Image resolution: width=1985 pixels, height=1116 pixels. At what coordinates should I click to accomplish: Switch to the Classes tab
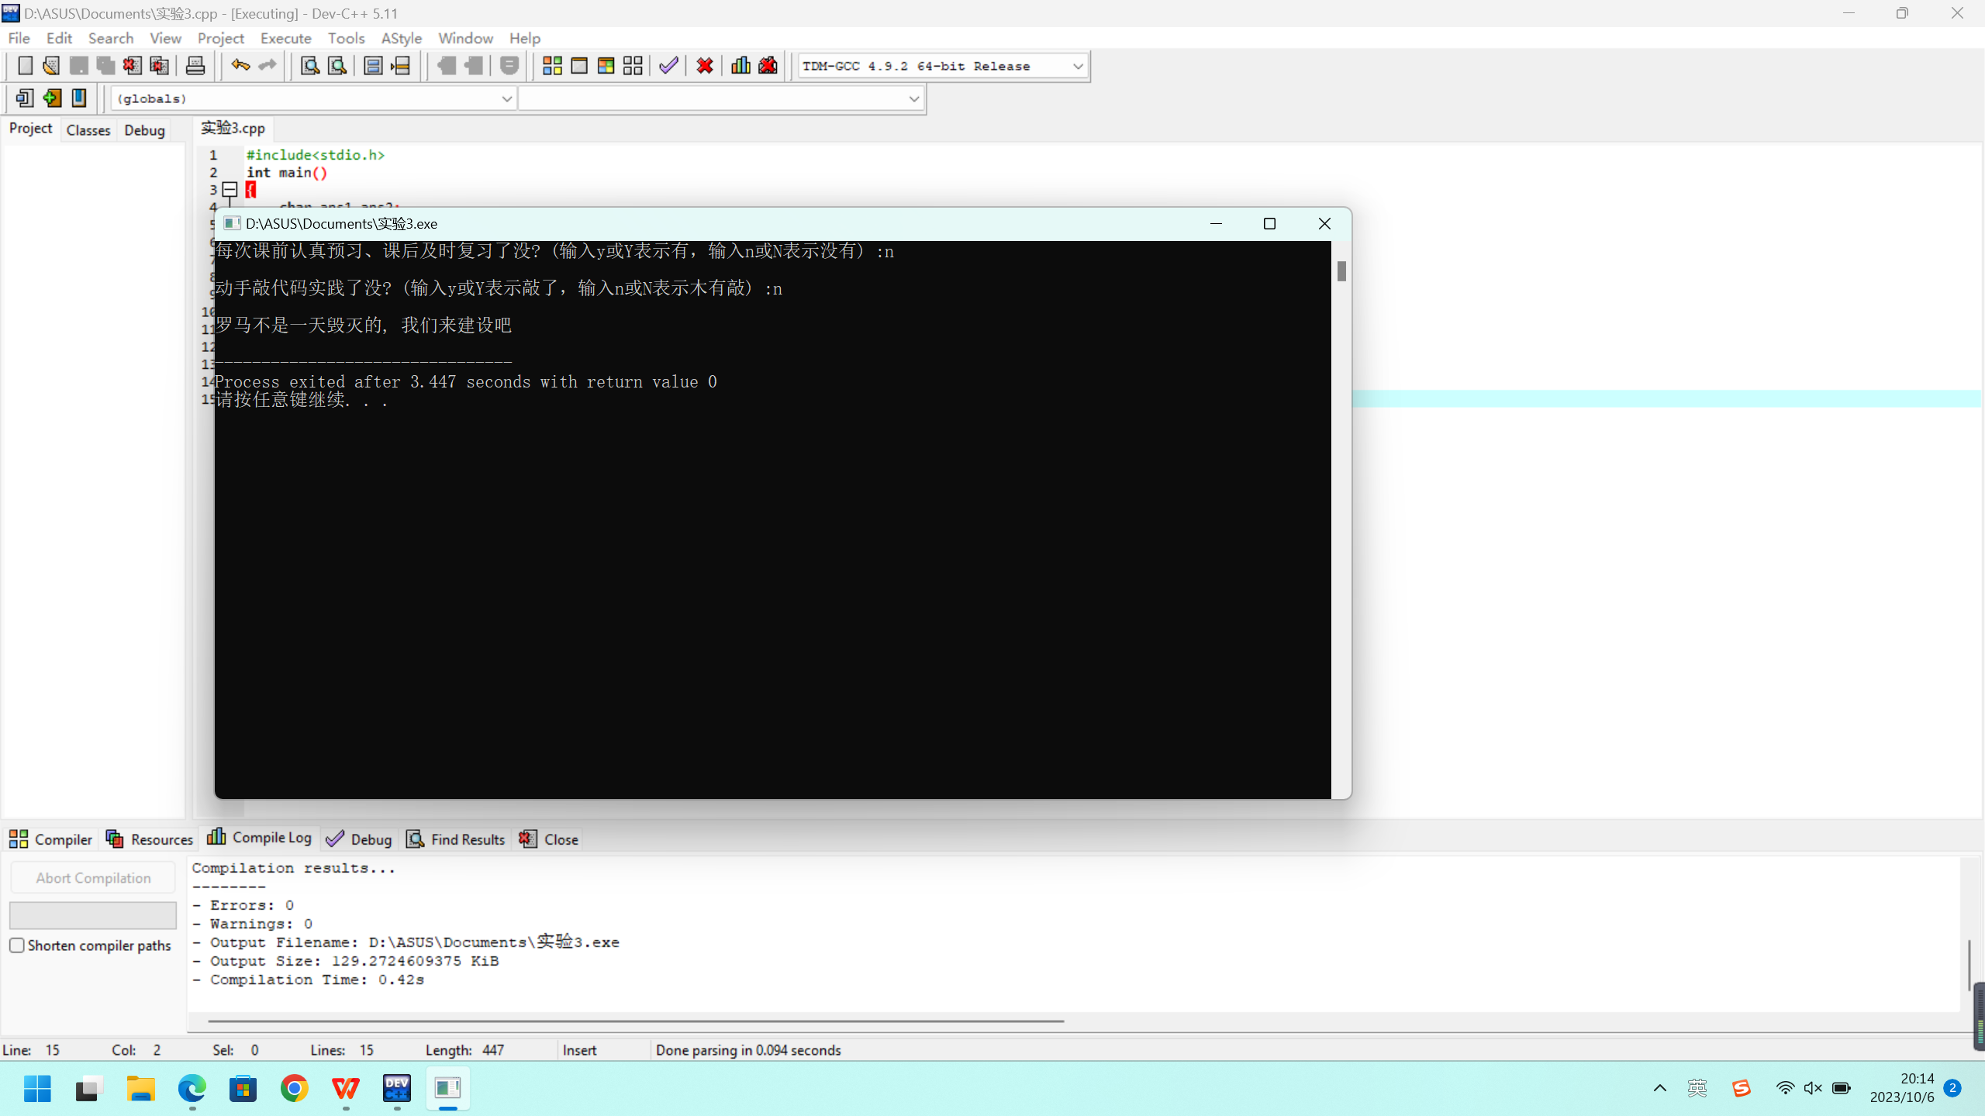pyautogui.click(x=88, y=130)
